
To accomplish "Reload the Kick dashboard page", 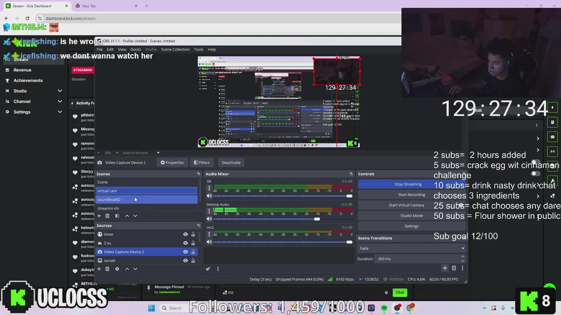I will (27, 18).
